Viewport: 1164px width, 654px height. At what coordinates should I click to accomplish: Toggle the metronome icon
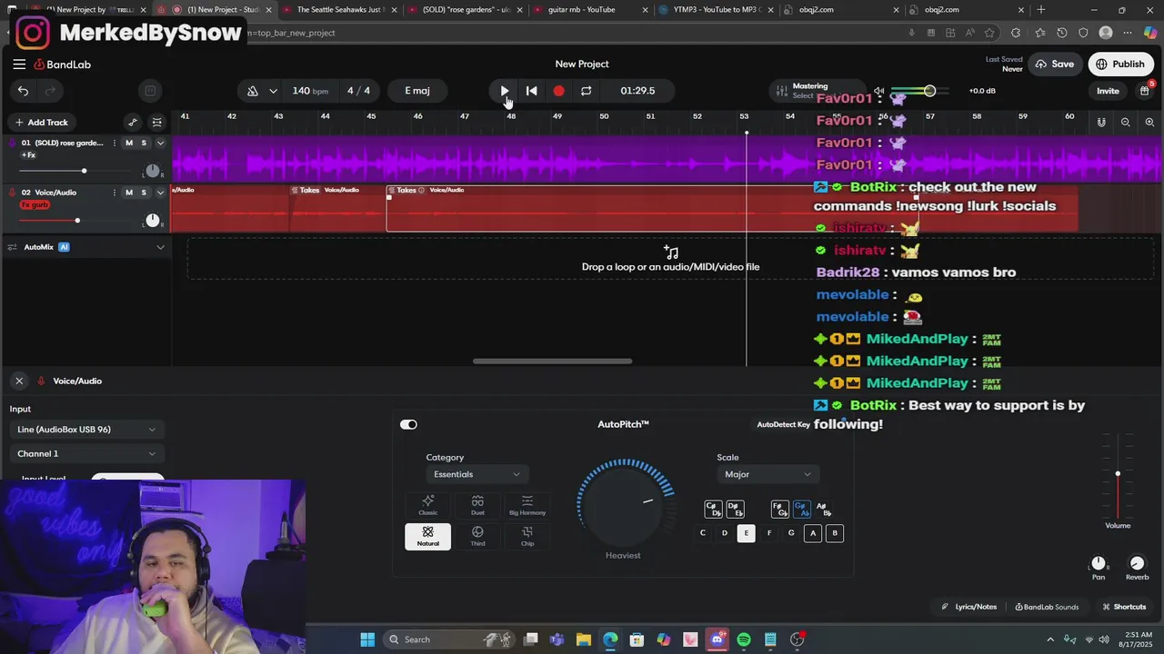coord(253,91)
